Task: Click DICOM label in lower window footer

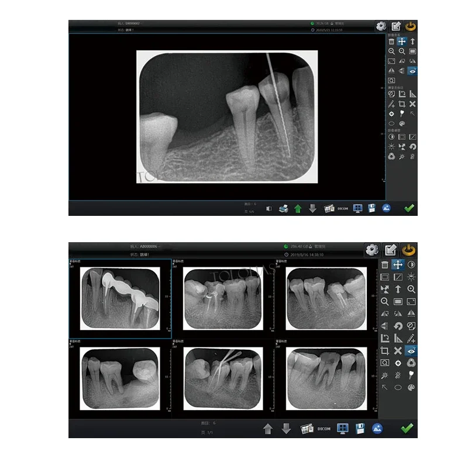Action: pos(324,429)
